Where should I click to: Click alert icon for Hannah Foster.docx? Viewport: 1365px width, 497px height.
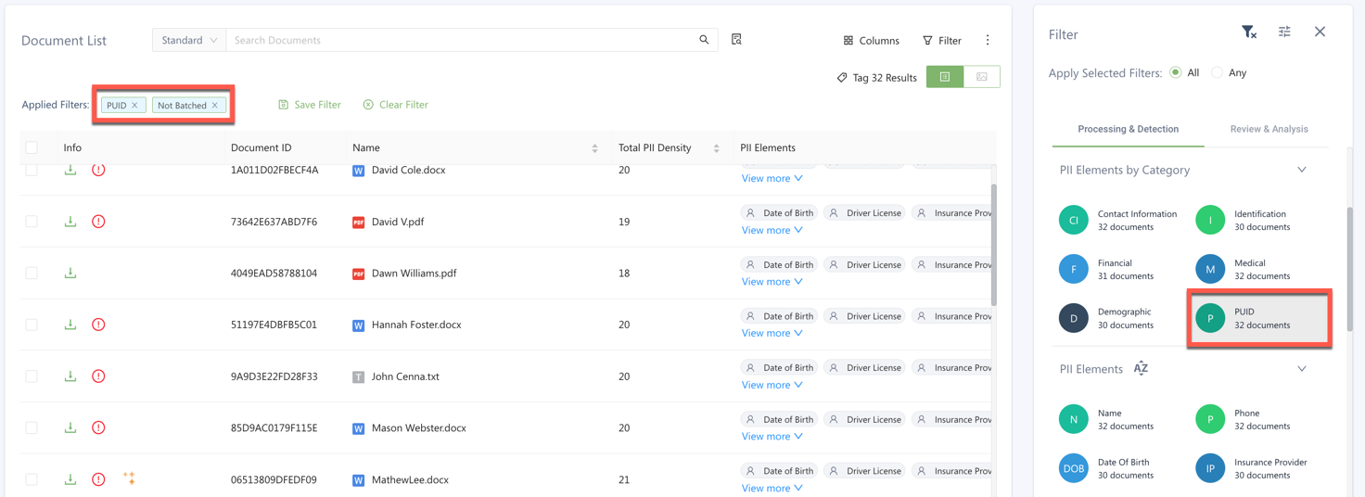coord(98,325)
